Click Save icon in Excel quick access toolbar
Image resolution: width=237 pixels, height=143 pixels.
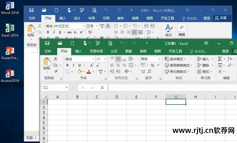point(47,43)
